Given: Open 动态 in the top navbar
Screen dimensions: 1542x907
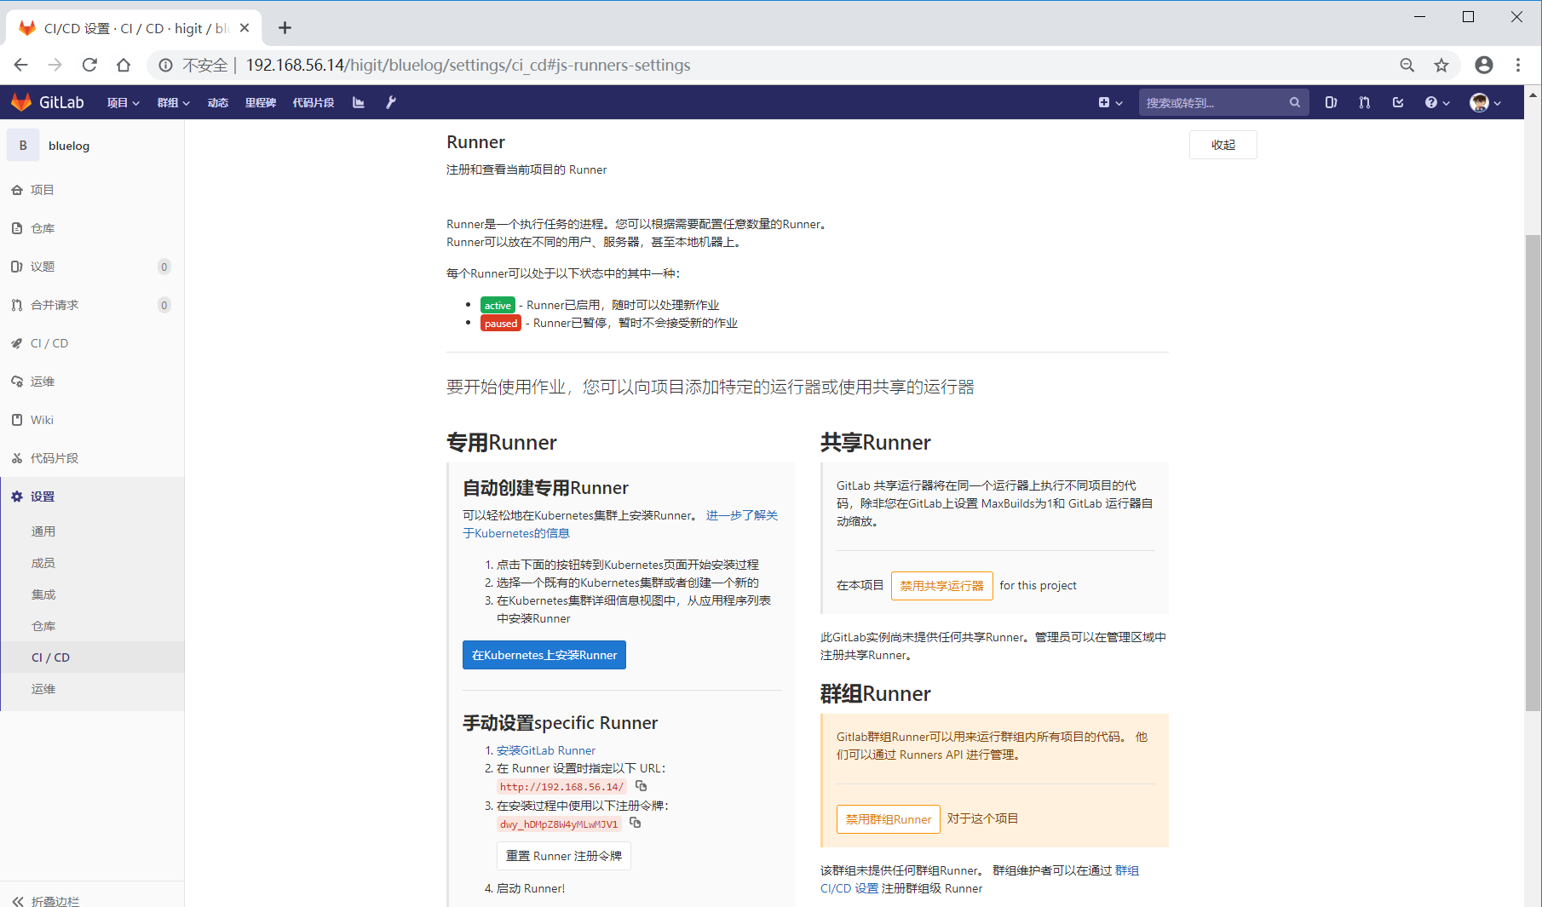Looking at the screenshot, I should [218, 102].
